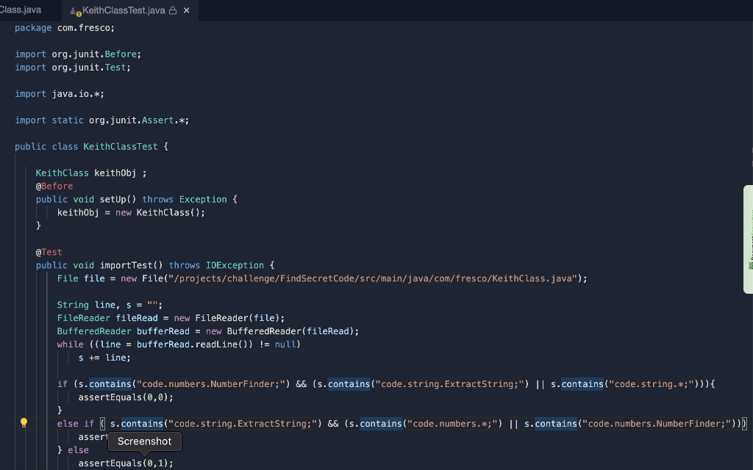The image size is (753, 470).
Task: Click the lock icon on KeithClassTest.java tab
Action: (173, 10)
